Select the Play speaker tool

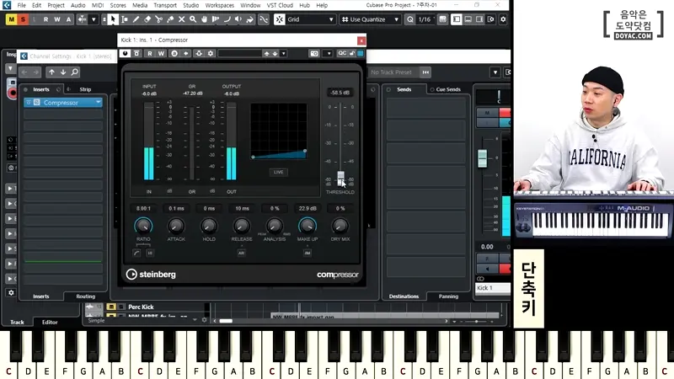pos(238,19)
